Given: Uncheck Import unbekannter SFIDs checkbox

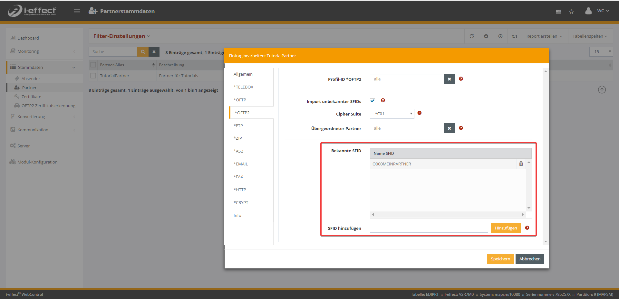Looking at the screenshot, I should point(372,101).
